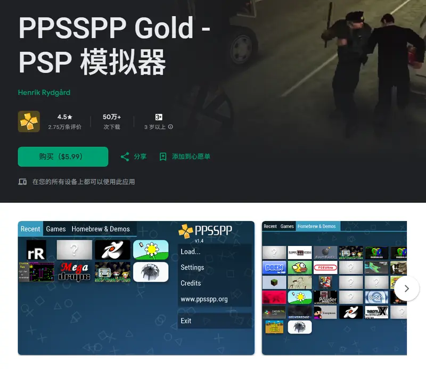Viewport: 426px width, 369px height.
Task: Click the 2.75万条评价 reviews count
Action: [x=64, y=127]
